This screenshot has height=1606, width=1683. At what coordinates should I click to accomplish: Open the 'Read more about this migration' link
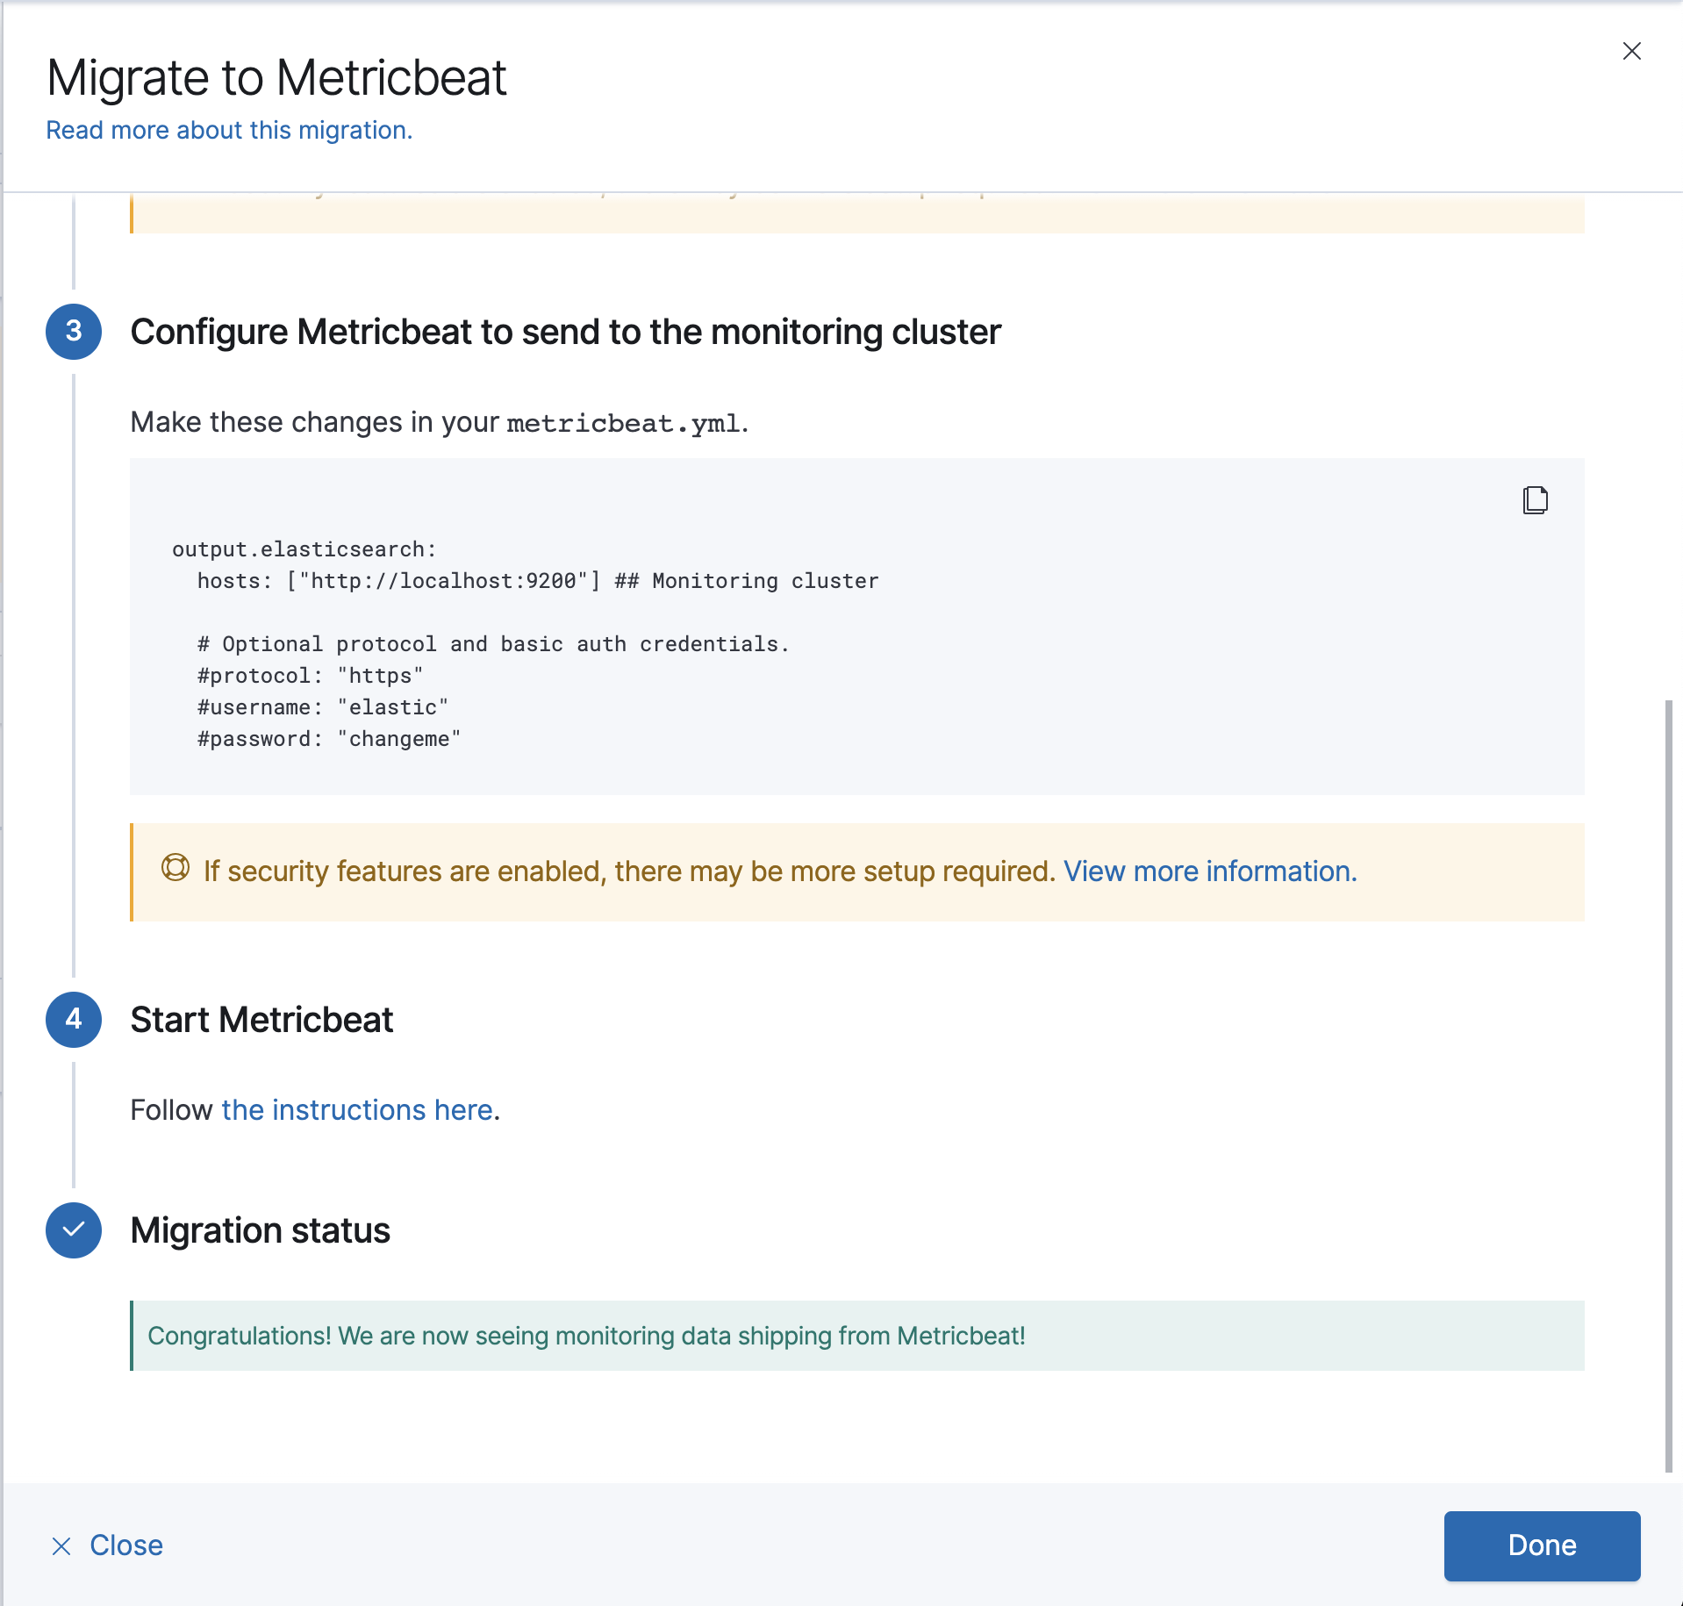[x=229, y=130]
